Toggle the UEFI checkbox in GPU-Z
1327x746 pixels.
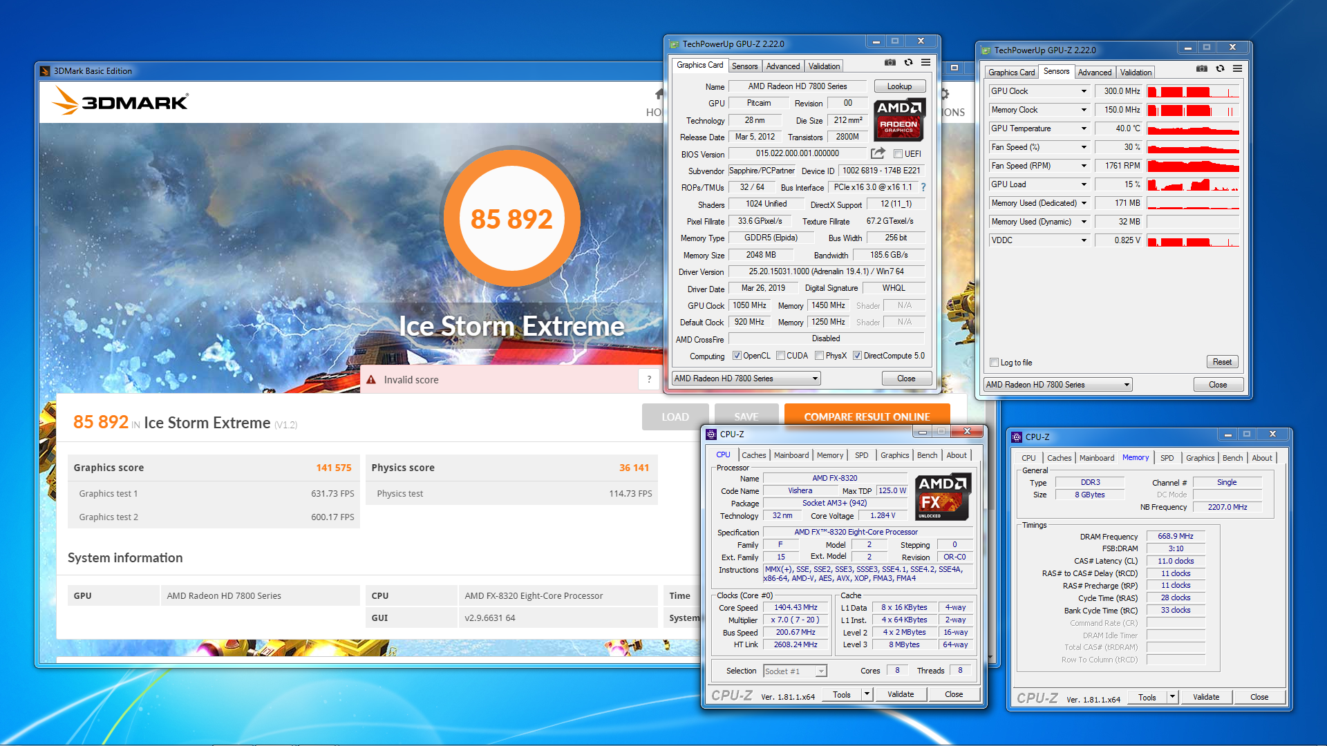point(898,154)
